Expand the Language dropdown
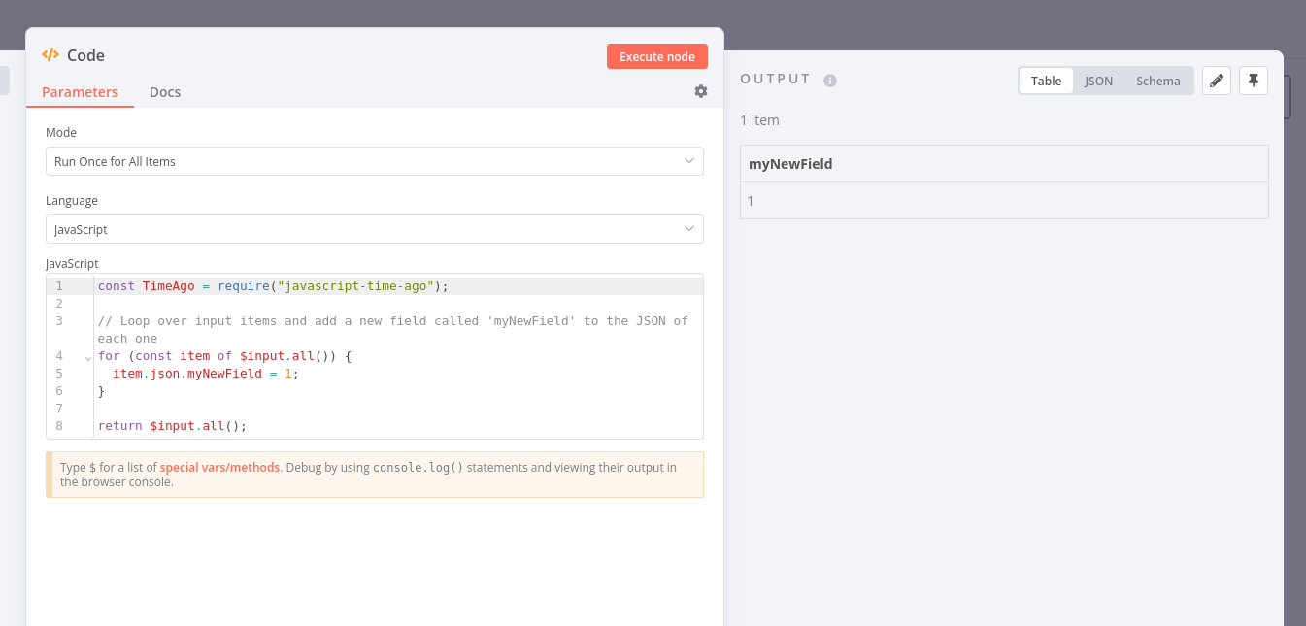The height and width of the screenshot is (626, 1306). click(x=374, y=229)
